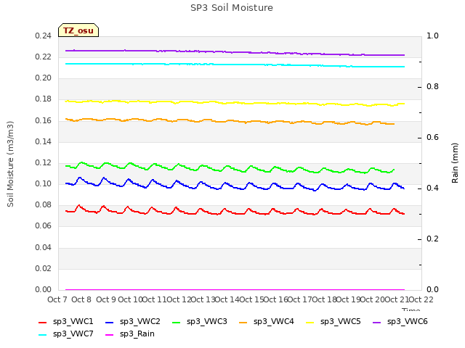Screen dimensions: 465x348
Task: Click the Oct 8 x-axis label
Action: pos(81,299)
